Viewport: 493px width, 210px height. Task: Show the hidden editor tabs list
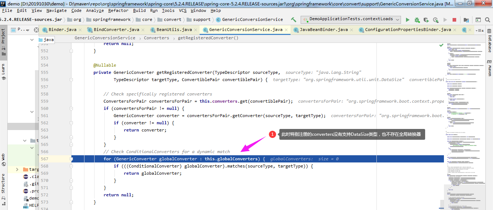pyautogui.click(x=479, y=30)
